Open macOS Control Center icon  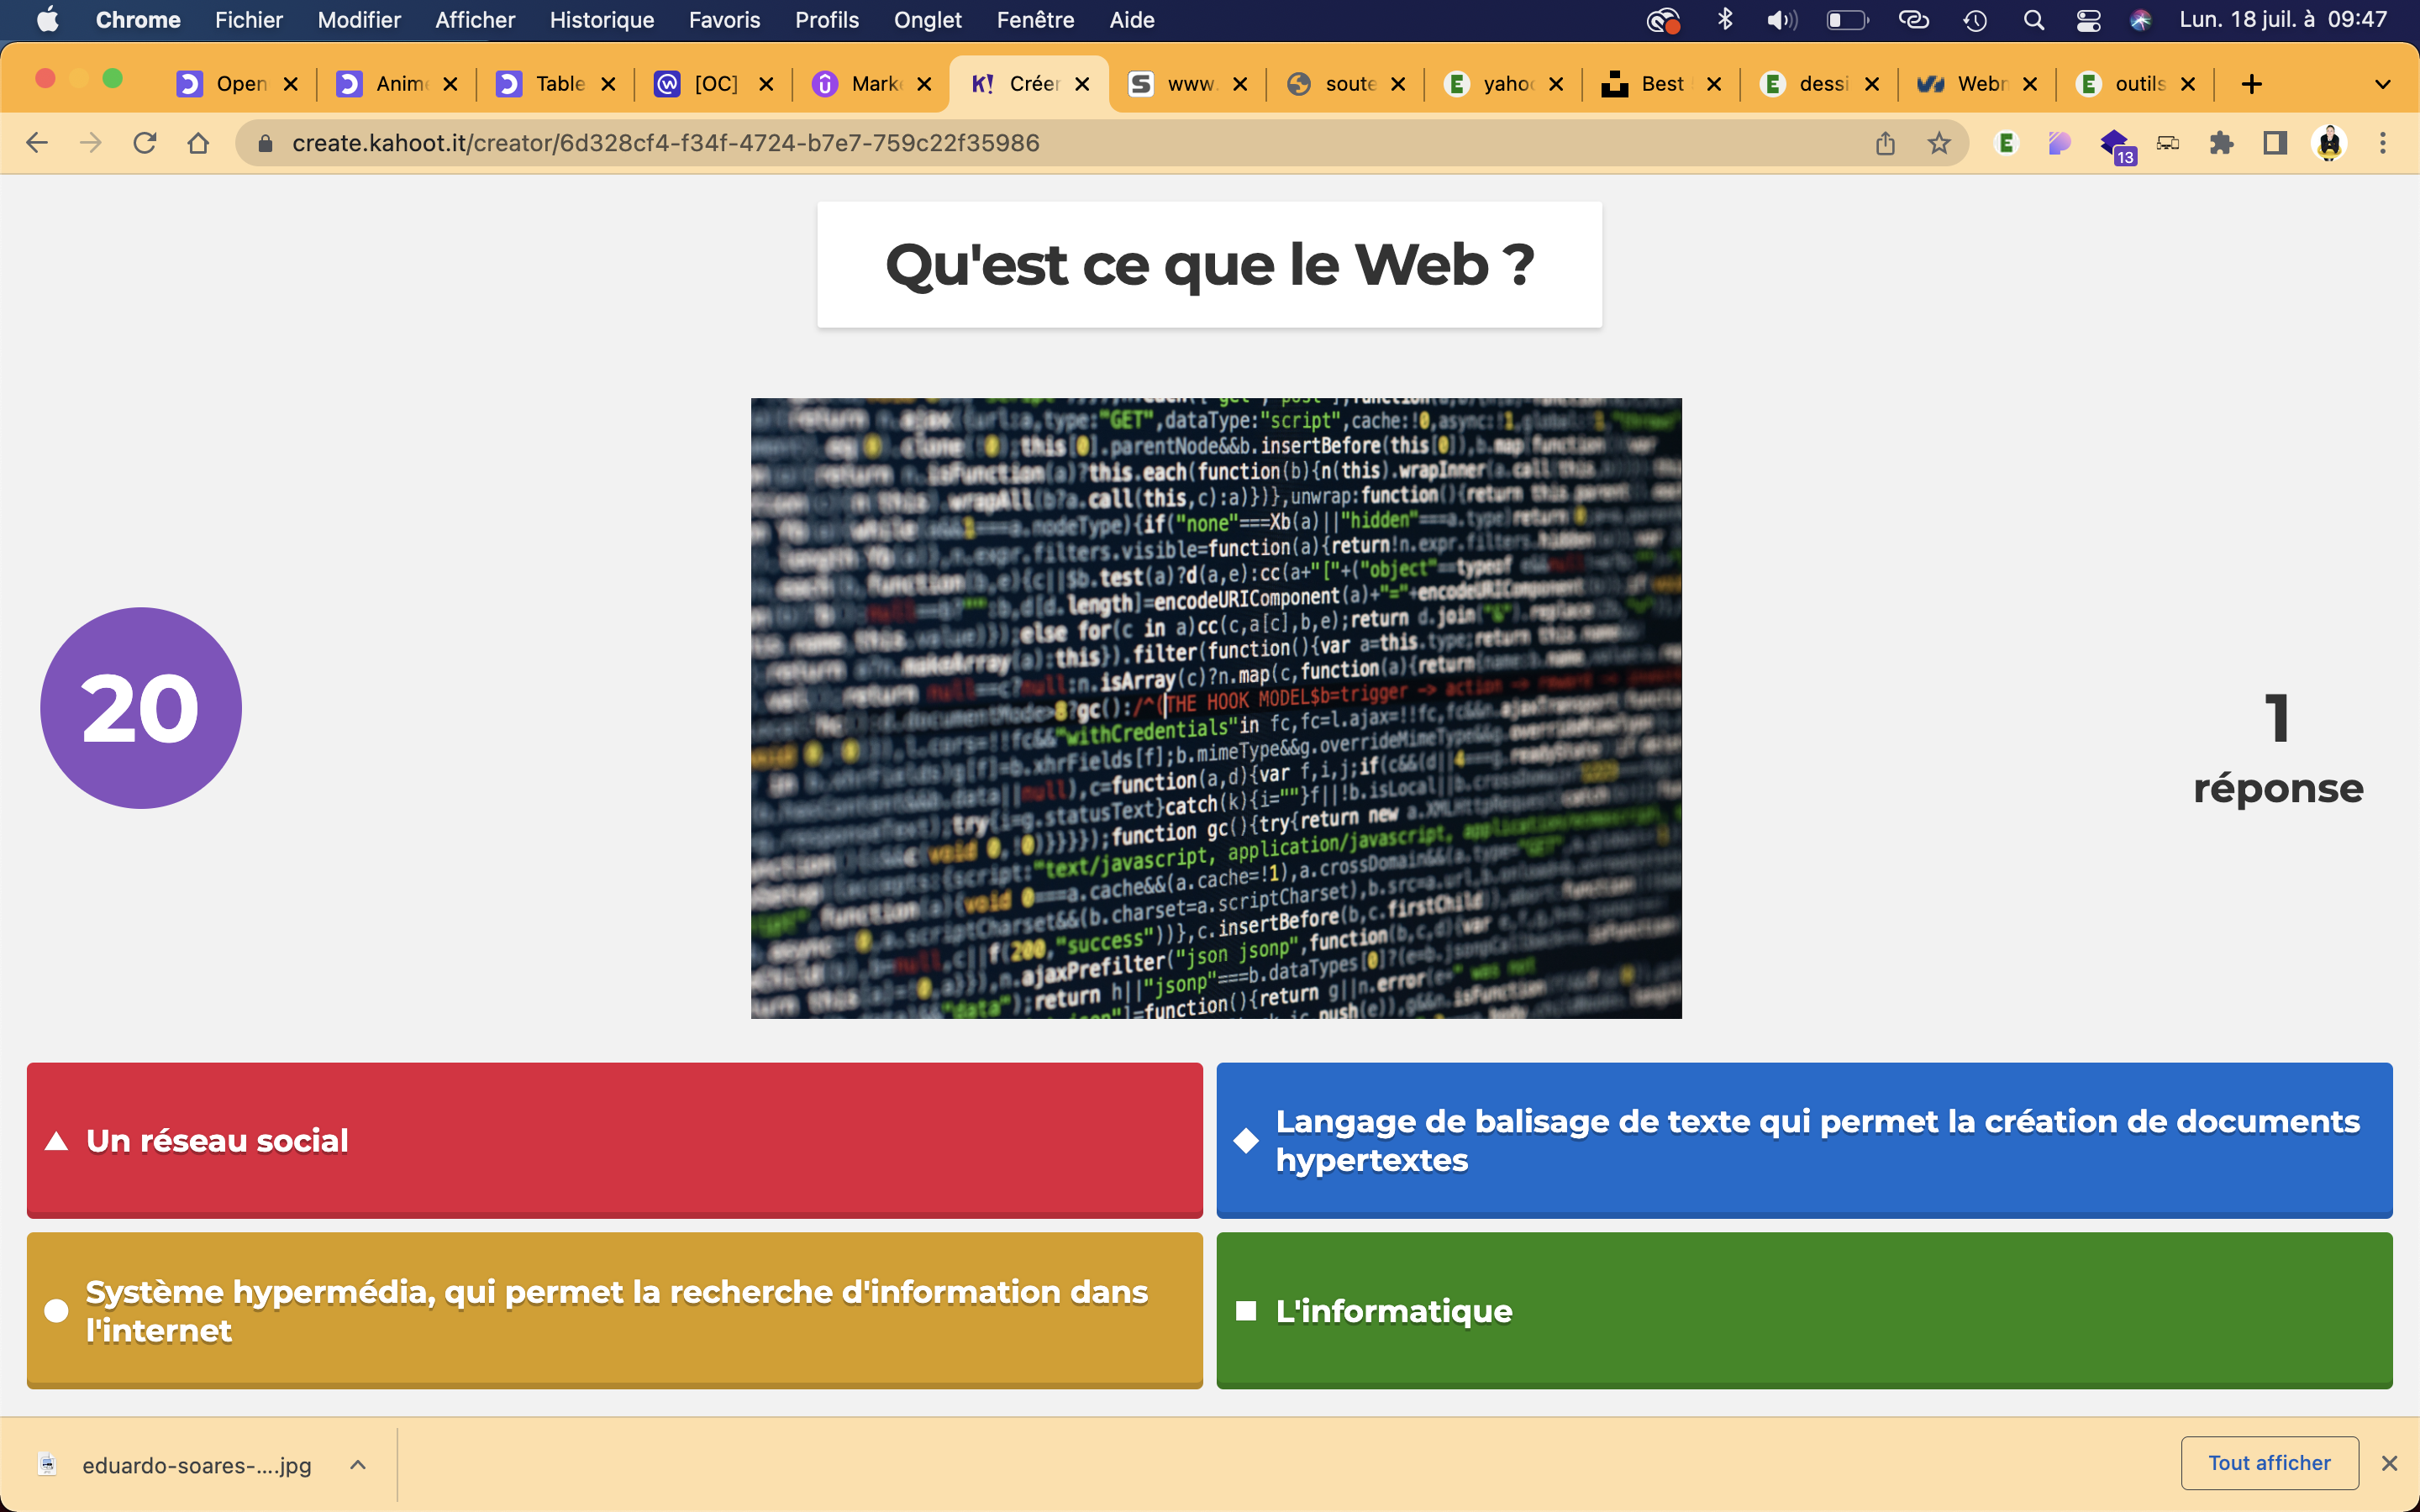[2088, 20]
